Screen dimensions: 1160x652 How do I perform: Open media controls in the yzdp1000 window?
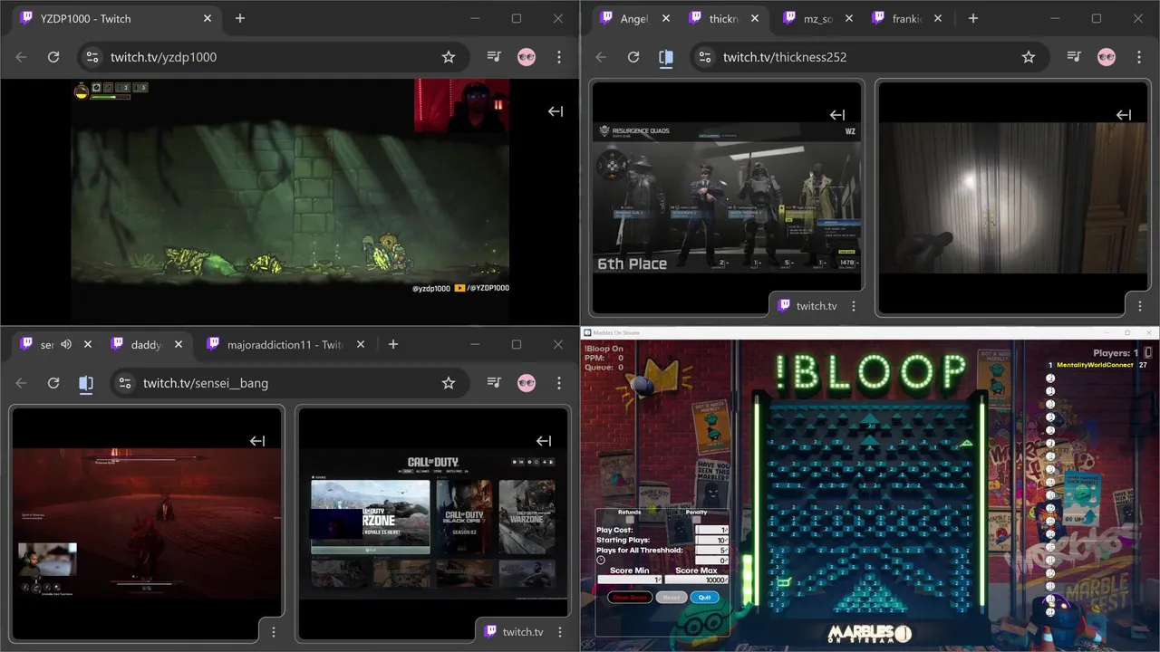(494, 57)
